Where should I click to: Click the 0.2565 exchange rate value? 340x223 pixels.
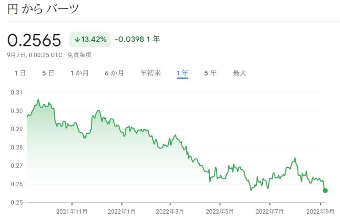[x=34, y=40]
